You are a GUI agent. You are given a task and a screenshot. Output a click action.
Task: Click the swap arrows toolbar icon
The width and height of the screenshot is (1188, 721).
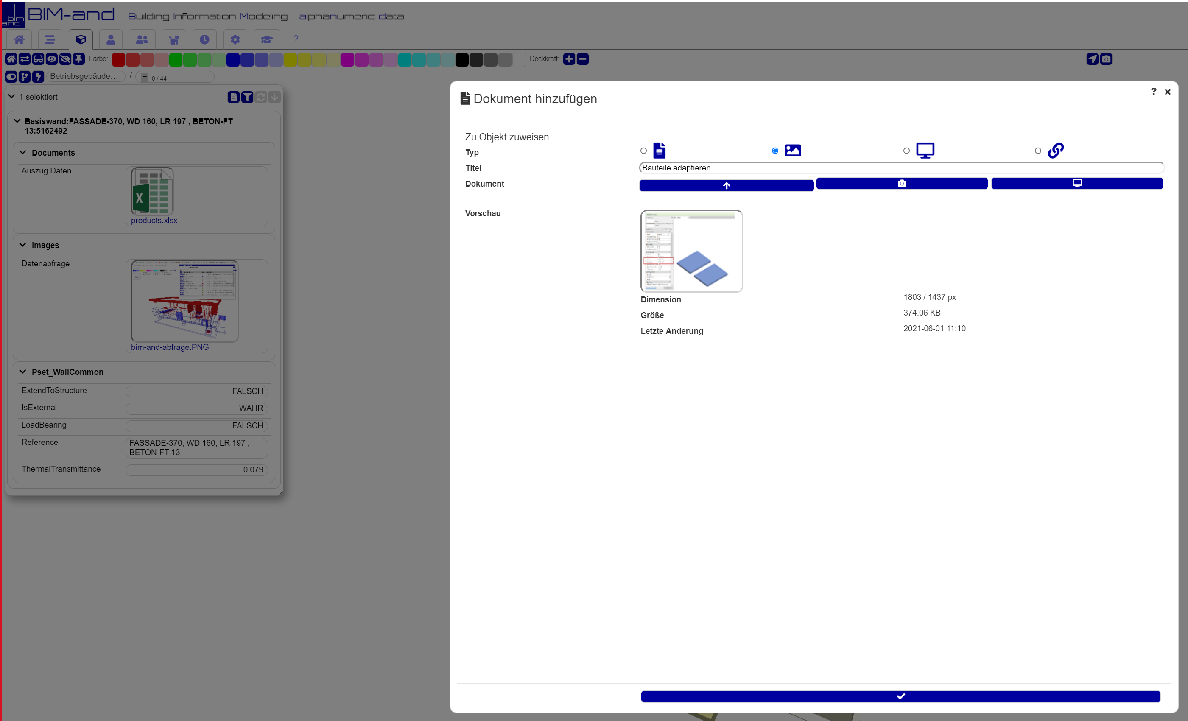click(x=25, y=59)
